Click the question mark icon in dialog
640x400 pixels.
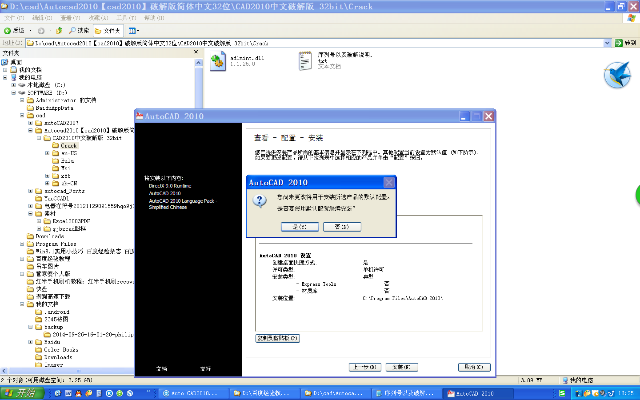click(260, 202)
